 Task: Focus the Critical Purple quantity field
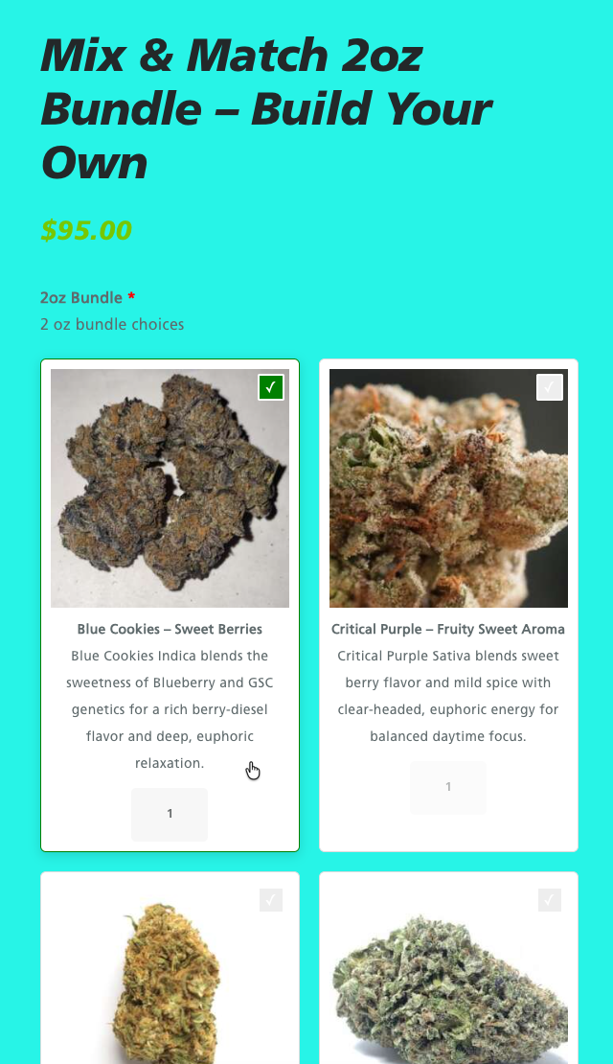coord(448,787)
